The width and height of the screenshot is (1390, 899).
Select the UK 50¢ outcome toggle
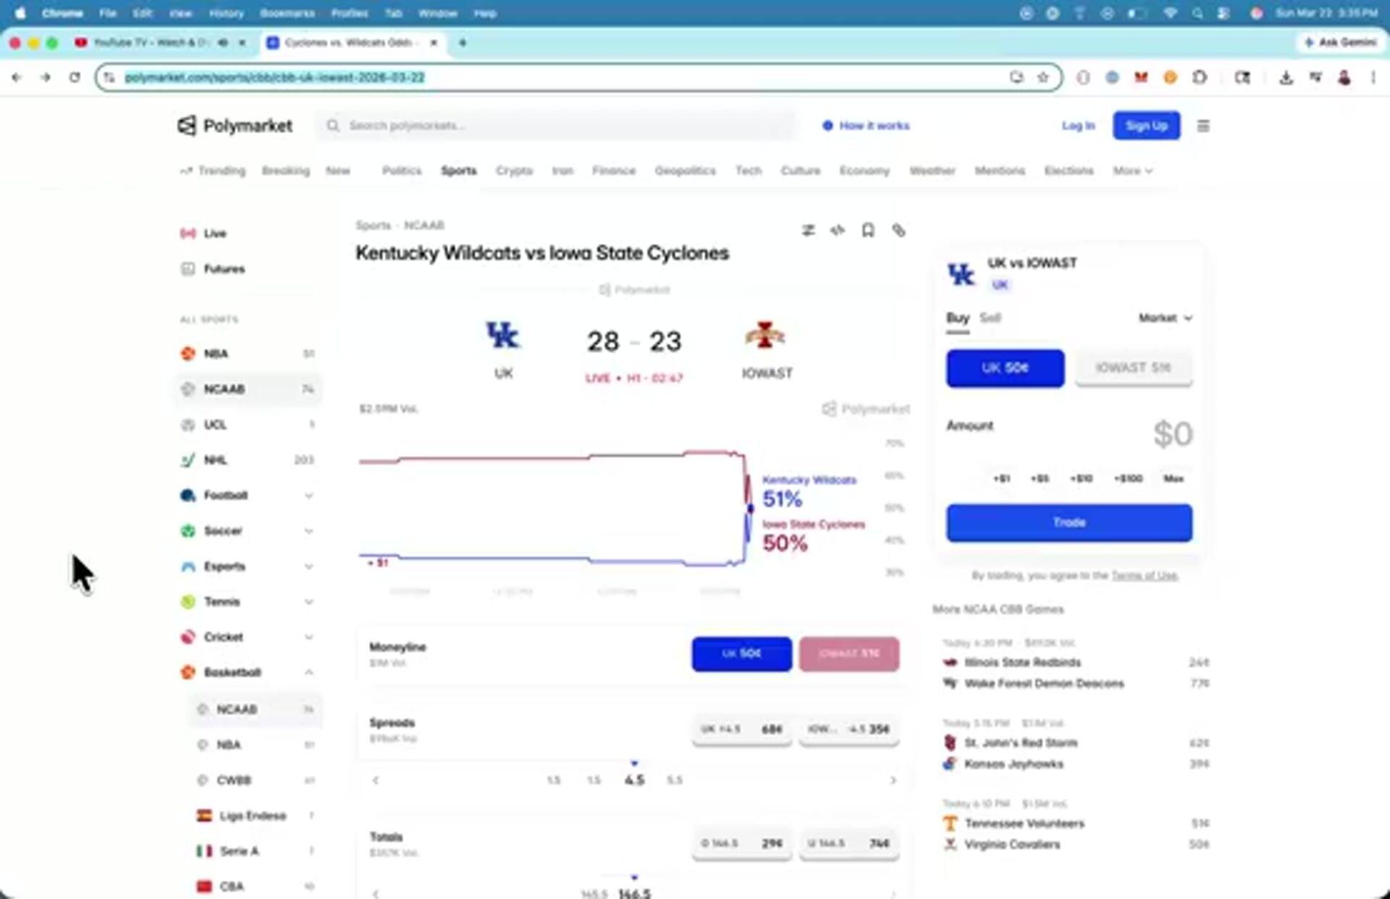1005,368
